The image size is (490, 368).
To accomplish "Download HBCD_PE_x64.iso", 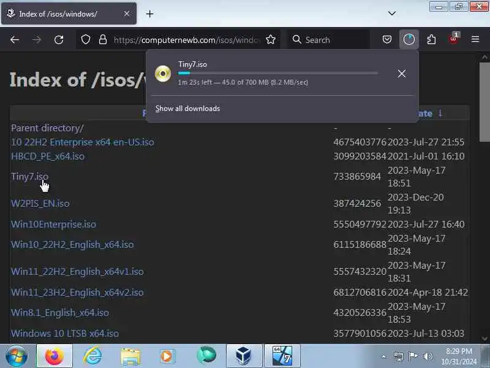I will point(48,156).
